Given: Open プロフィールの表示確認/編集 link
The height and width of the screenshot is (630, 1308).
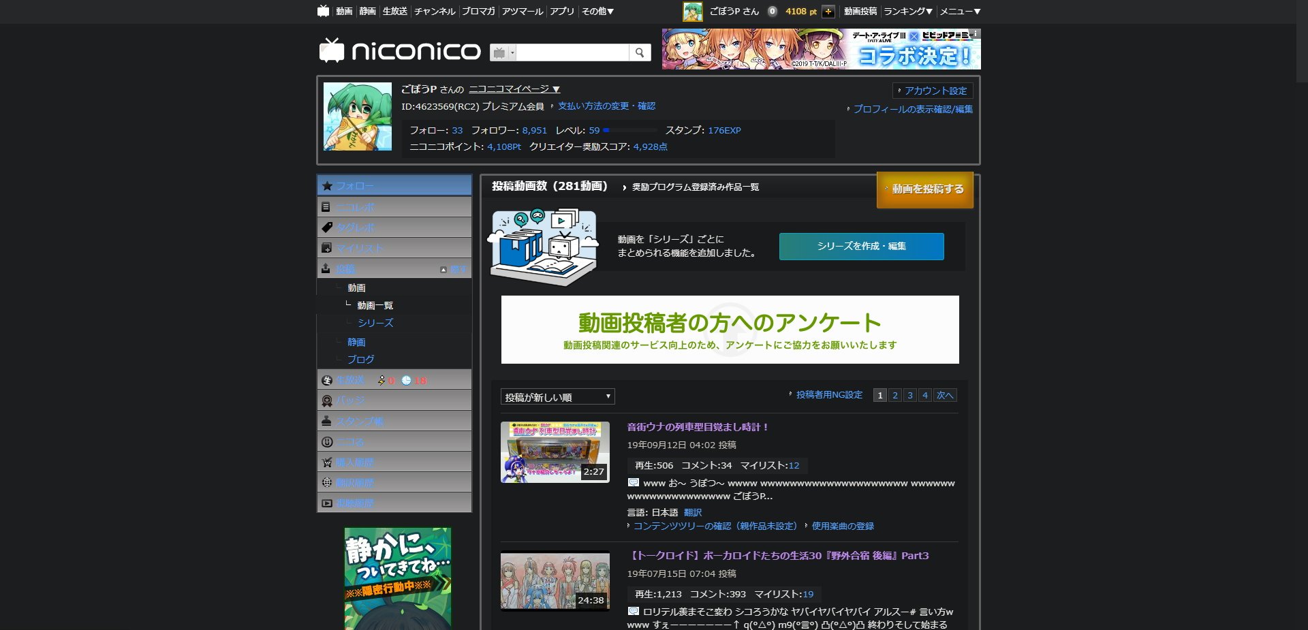Looking at the screenshot, I should coord(913,109).
